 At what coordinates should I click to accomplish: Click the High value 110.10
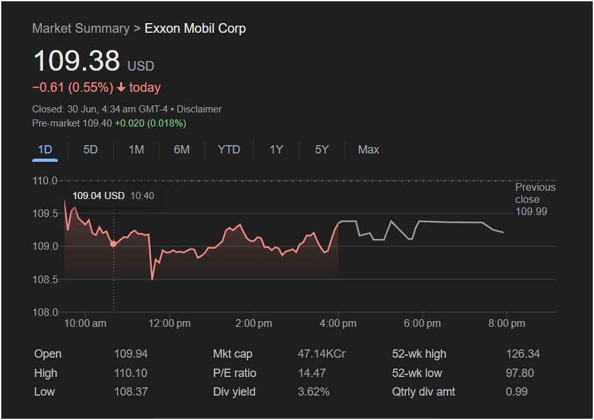tap(130, 372)
